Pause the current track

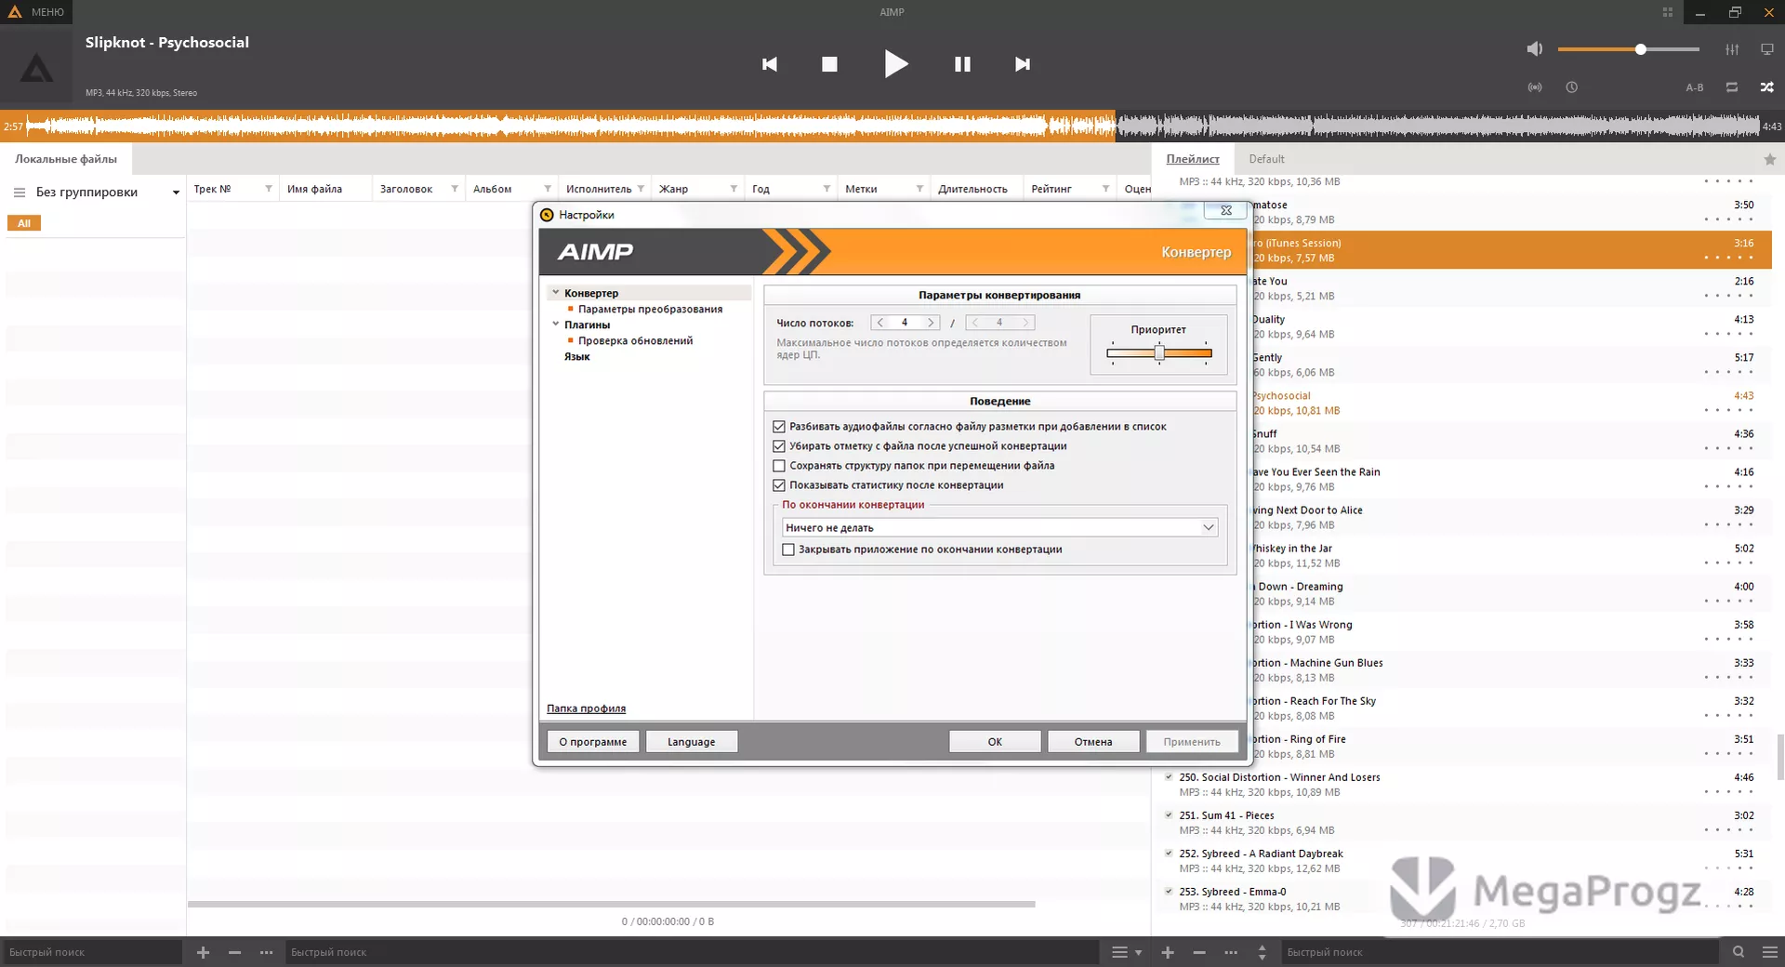[x=962, y=64]
